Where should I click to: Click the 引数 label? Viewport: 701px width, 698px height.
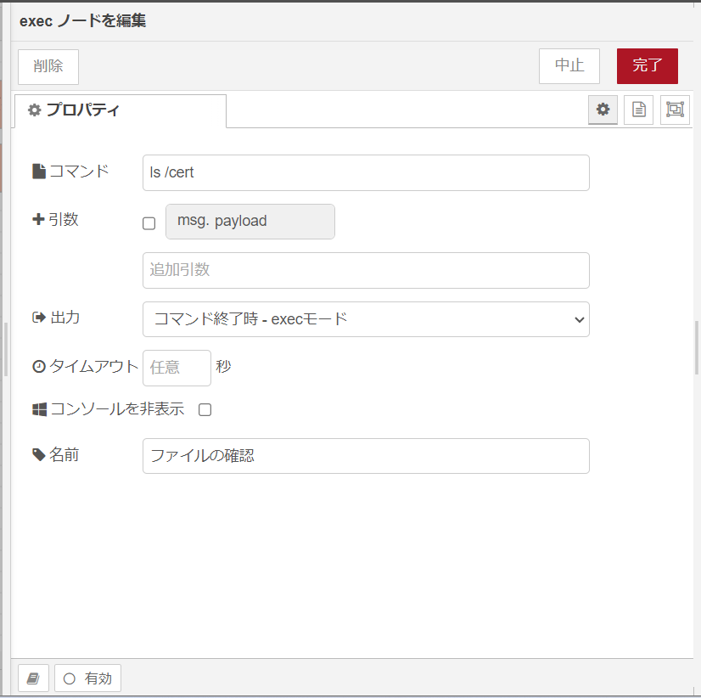pyautogui.click(x=55, y=219)
